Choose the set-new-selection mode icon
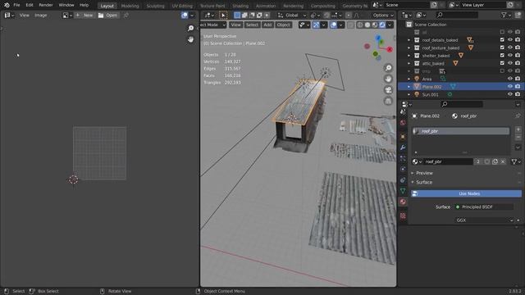The width and height of the screenshot is (525, 295). (x=237, y=15)
